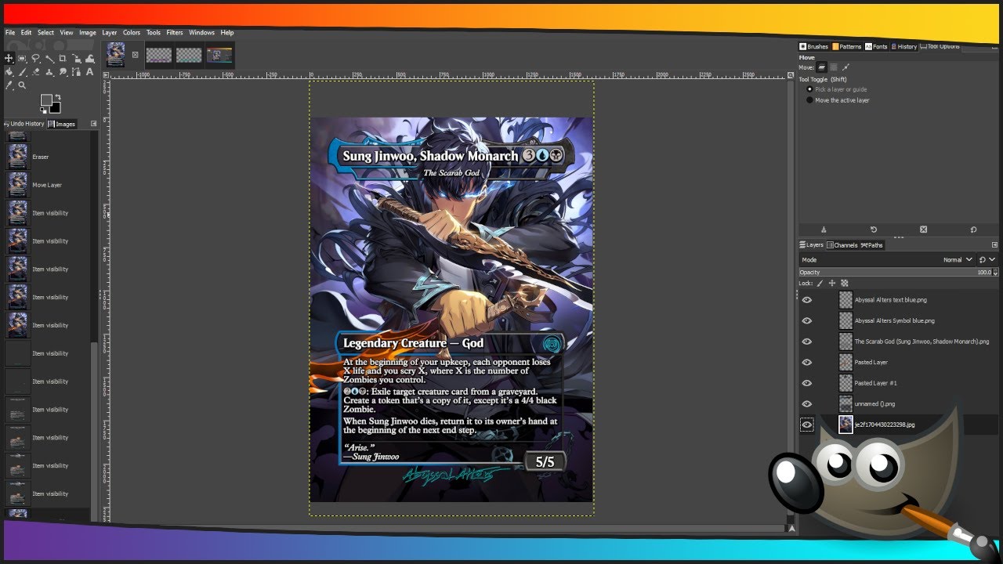Viewport: 1003px width, 564px height.
Task: Open the layer mode group switcher
Action: coord(987,259)
